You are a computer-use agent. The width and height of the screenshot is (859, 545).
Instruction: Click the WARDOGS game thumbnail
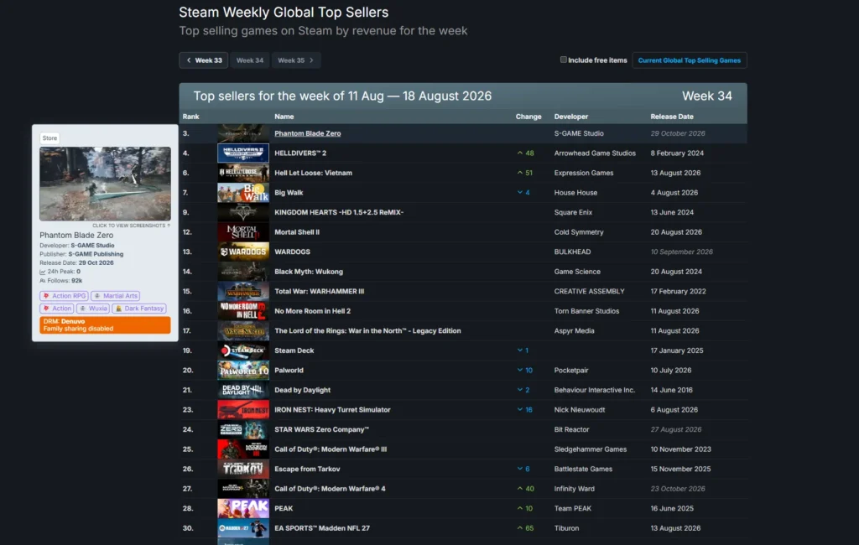(x=243, y=252)
